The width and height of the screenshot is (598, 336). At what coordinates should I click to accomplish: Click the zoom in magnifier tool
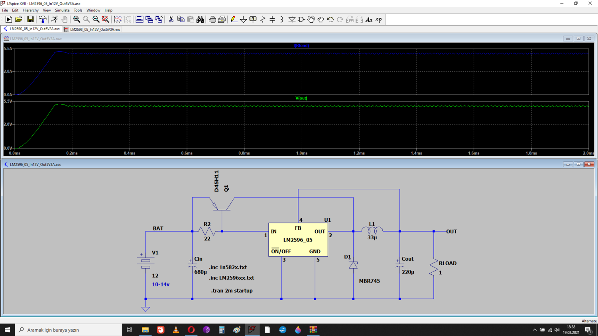tap(77, 19)
